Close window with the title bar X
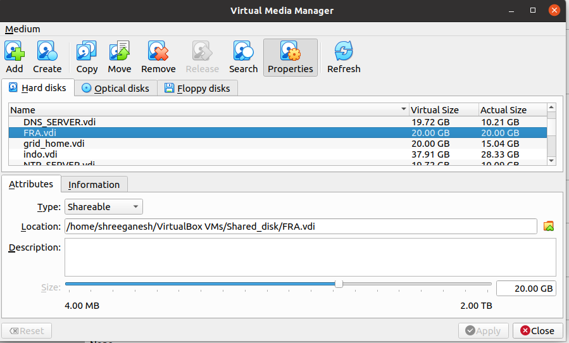Viewport: 569px width, 343px height. point(554,10)
